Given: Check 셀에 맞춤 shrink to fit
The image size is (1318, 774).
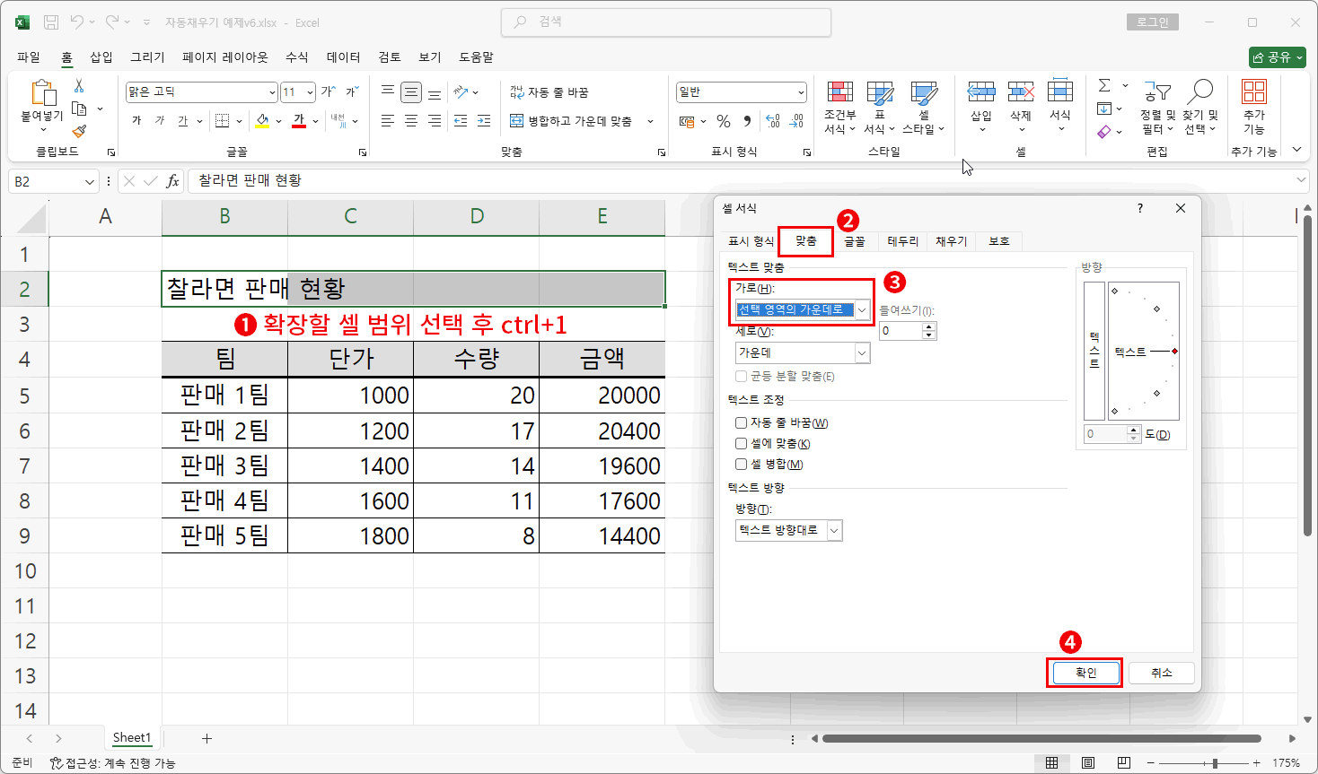Looking at the screenshot, I should coord(742,443).
